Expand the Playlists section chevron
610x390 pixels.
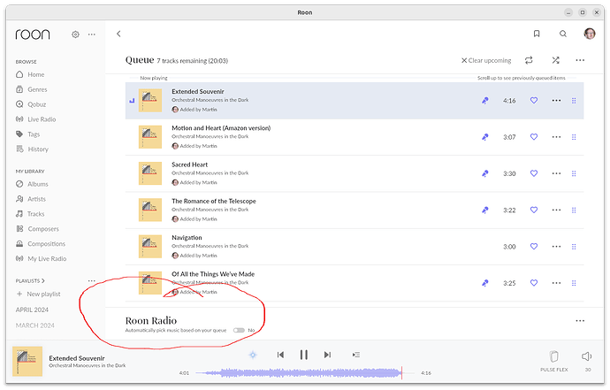43,281
